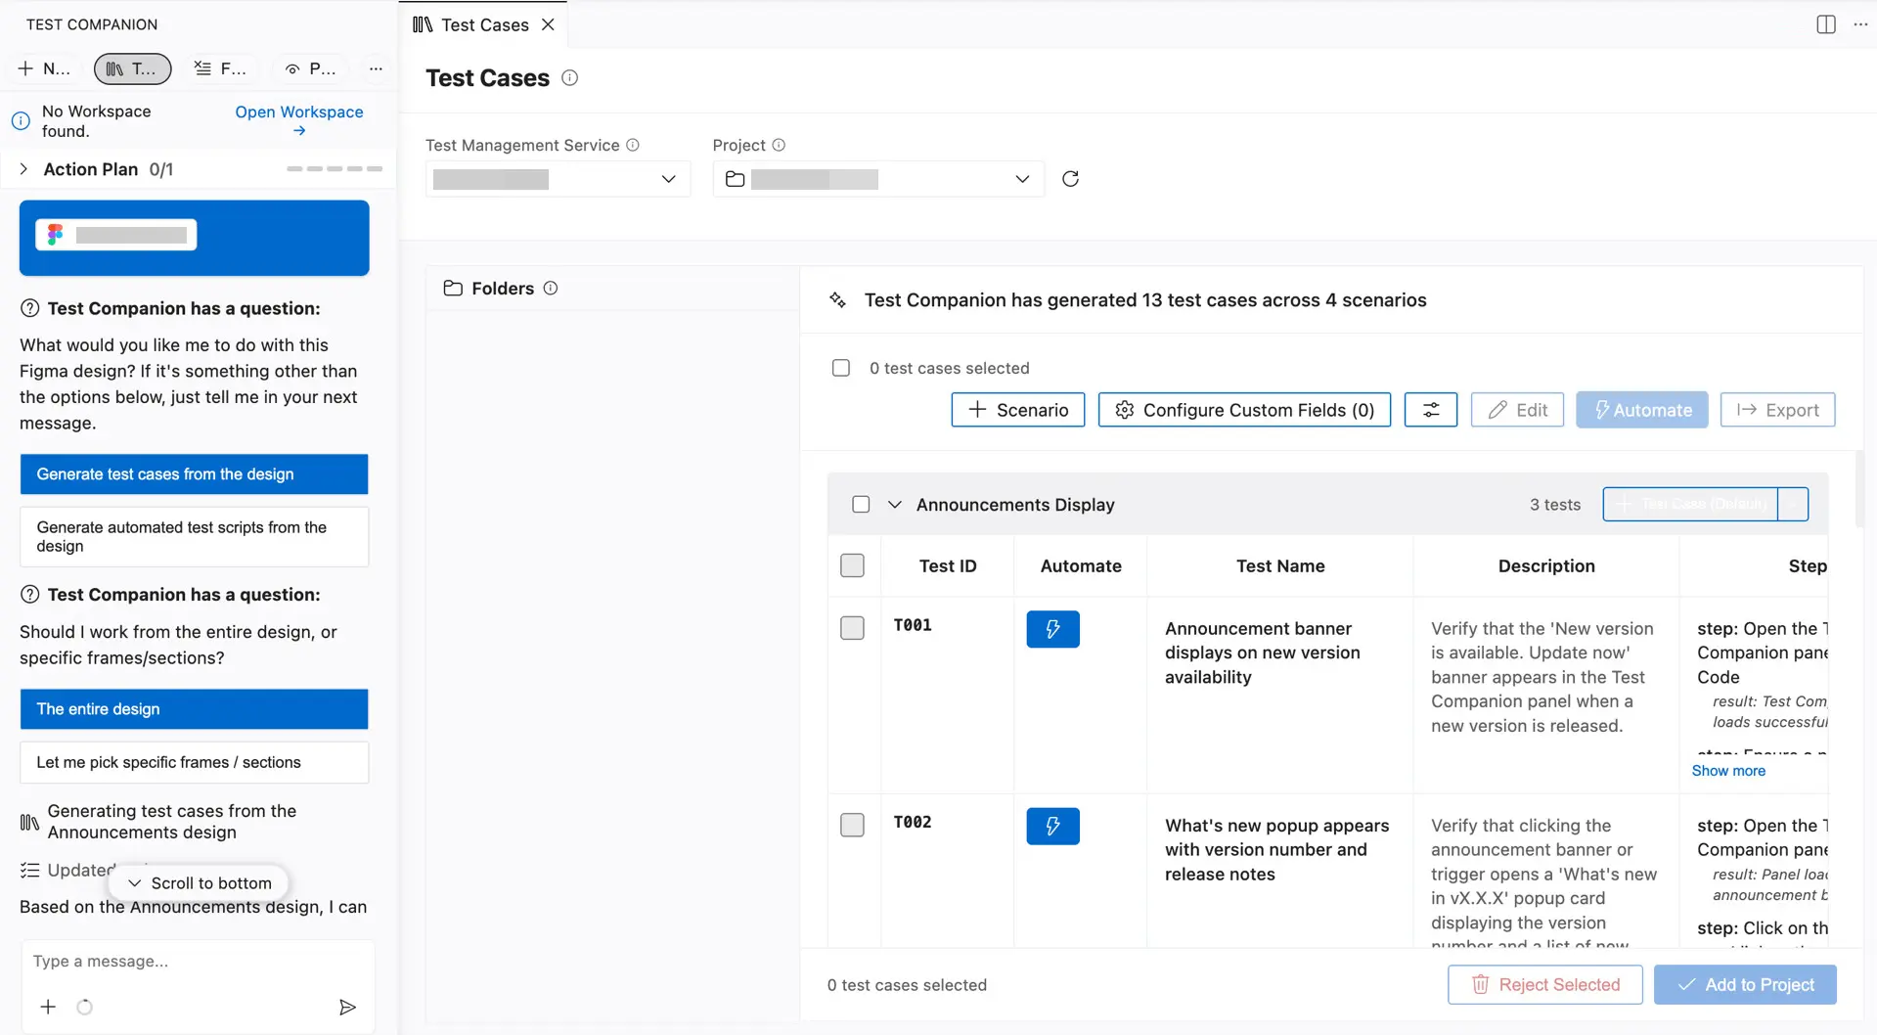Screen dimensions: 1877x1035
Task: Click the info icon beside No Workspace found
Action: tap(21, 121)
